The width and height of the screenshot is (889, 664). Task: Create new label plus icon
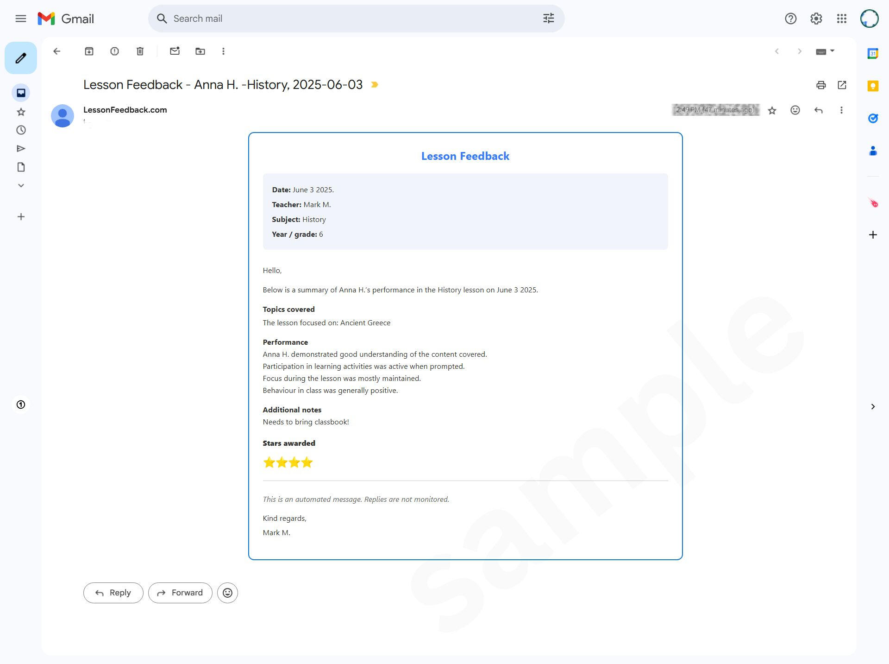tap(21, 216)
